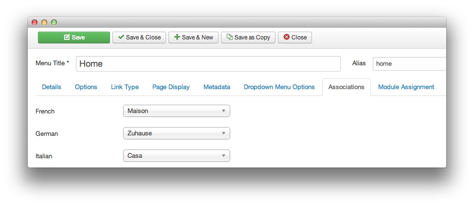Screen dimensions: 474x206
Task: Click the Save & New button
Action: coord(193,37)
